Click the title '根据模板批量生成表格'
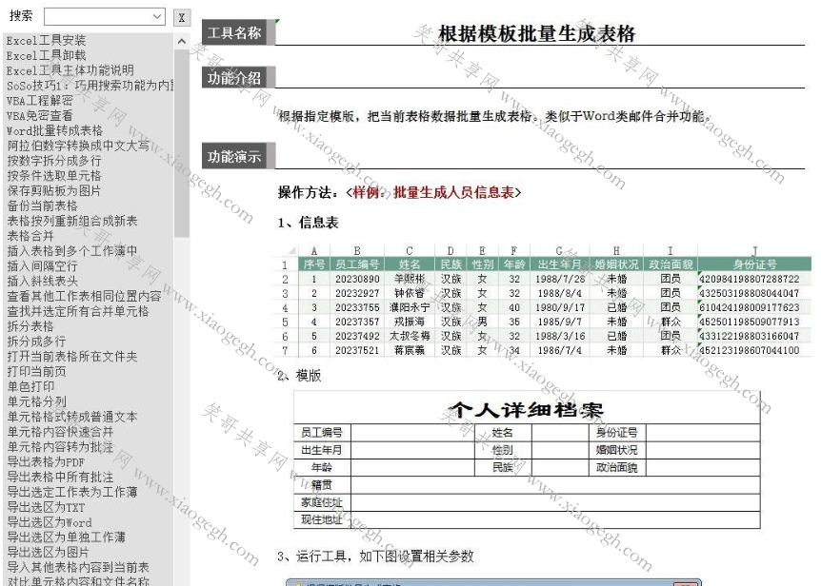The image size is (821, 586). pos(536,34)
